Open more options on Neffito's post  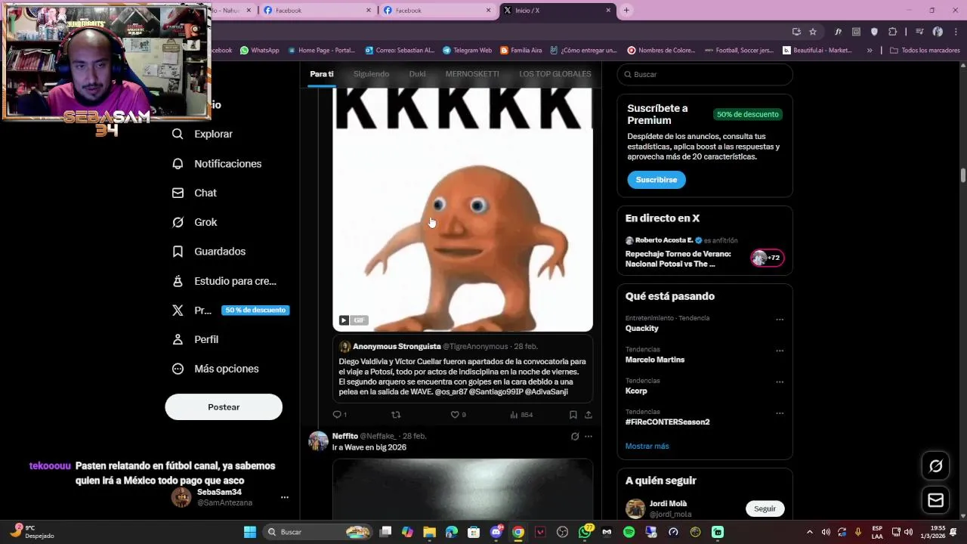589,436
